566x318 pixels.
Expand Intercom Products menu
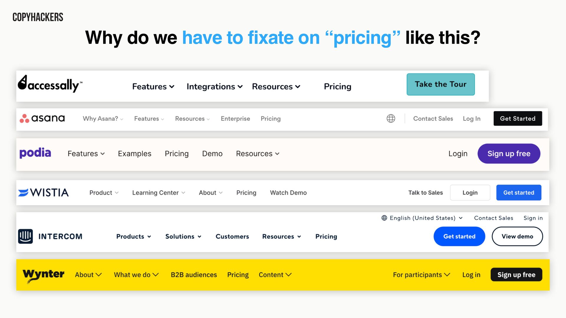click(134, 236)
